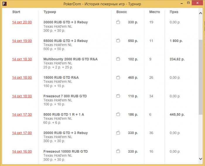This screenshot has height=166, width=205.
Task: Click the vertical scrollbar thumb
Action: [201, 77]
